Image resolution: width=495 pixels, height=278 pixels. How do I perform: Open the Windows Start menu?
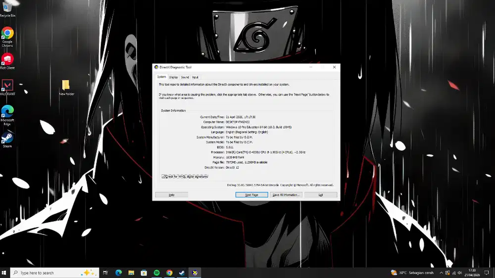(4, 273)
